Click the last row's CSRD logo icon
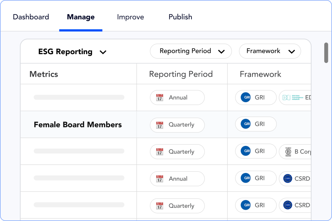332x221 pixels. click(x=288, y=205)
